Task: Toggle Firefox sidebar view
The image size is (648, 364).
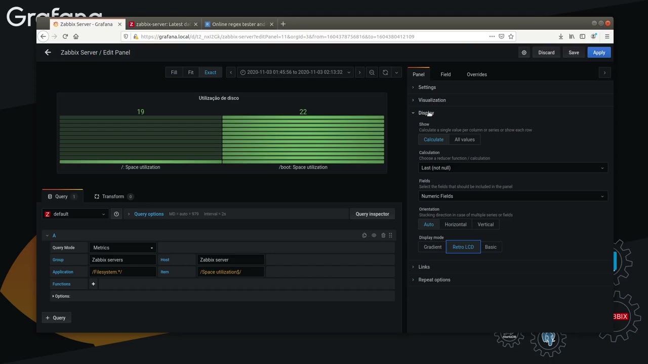Action: point(582,36)
